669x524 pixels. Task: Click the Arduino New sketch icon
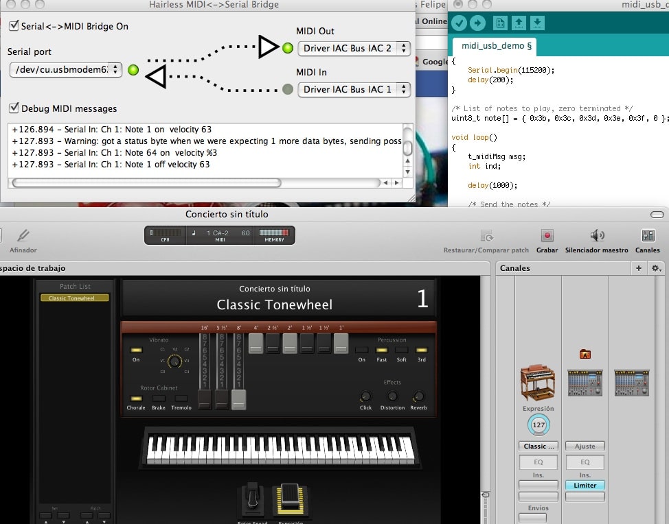point(500,23)
